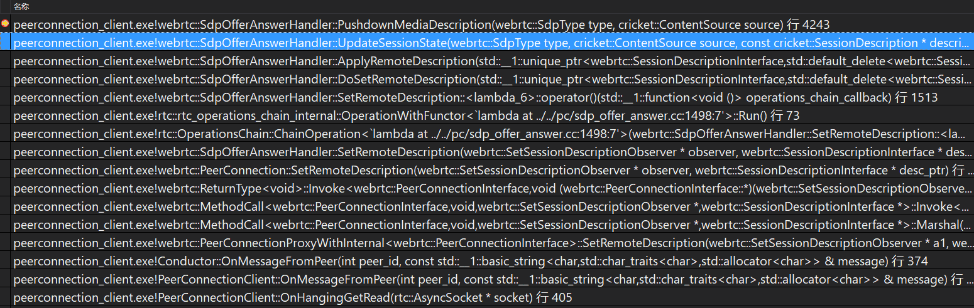Image resolution: width=974 pixels, height=308 pixels.
Task: Select the OperationsChain::ChainOperation stack frame
Action: [492, 134]
